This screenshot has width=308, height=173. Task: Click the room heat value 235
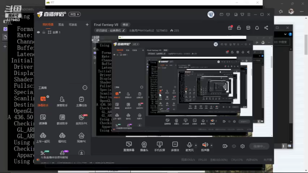click(x=175, y=31)
